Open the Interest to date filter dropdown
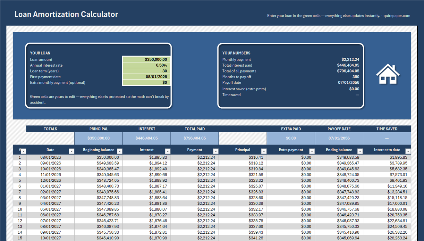The height and width of the screenshot is (241, 424). coord(408,151)
